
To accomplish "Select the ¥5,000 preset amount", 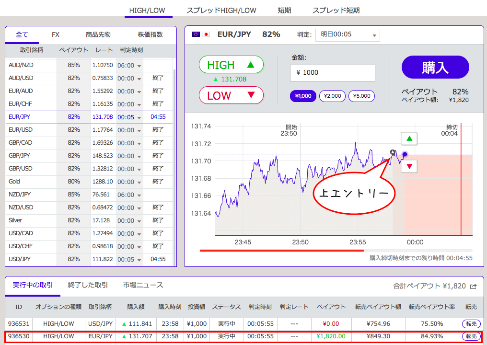I will point(361,96).
